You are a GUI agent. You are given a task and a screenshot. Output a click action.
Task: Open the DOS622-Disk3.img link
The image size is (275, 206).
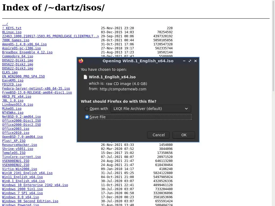point(17,68)
